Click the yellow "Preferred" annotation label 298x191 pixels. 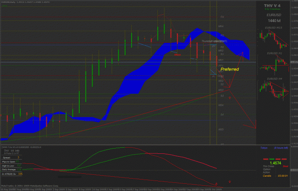tap(230, 69)
